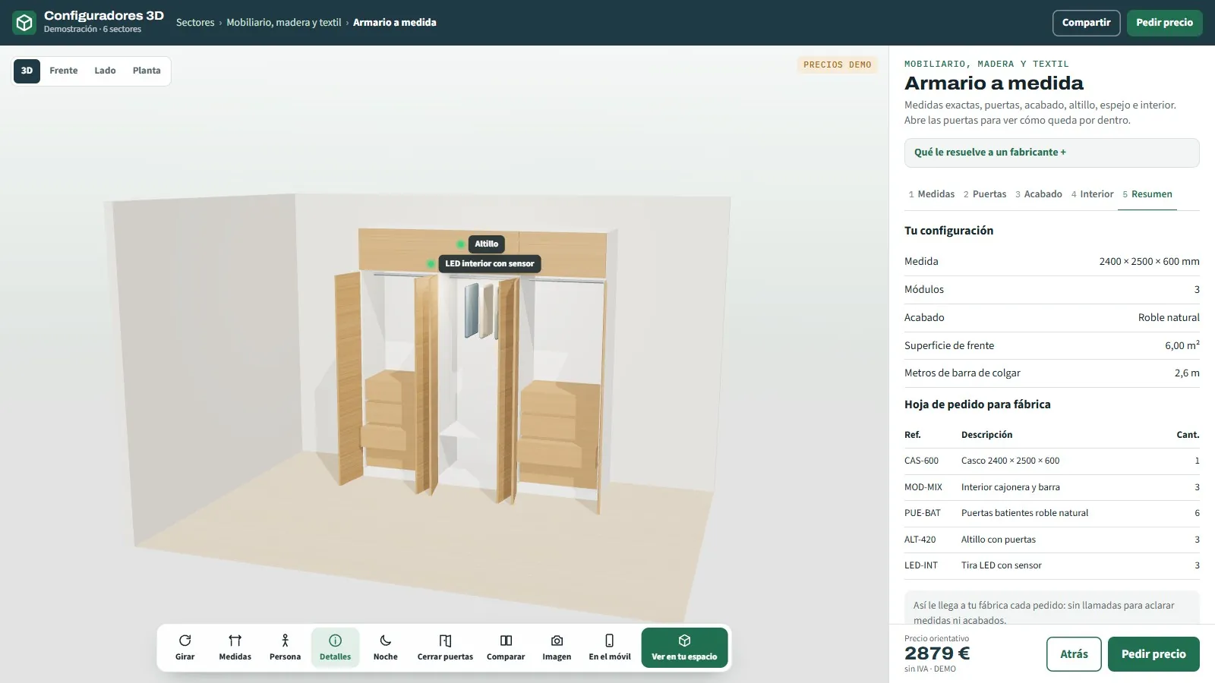Viewport: 1215px width, 683px height.
Task: Expand Qué le resuelve a un fabricante
Action: coord(1052,153)
